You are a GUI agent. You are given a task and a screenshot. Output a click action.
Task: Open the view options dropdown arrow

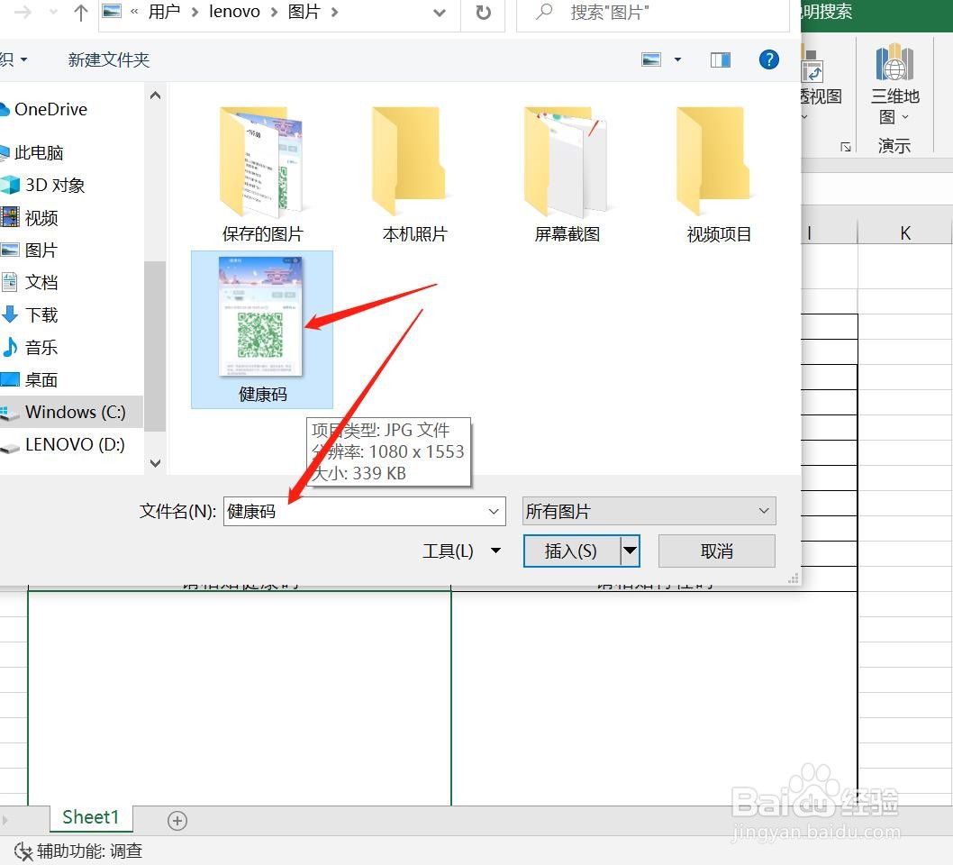click(677, 59)
